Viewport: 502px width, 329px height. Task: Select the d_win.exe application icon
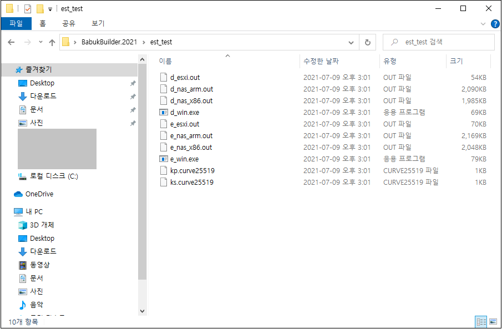(x=164, y=112)
